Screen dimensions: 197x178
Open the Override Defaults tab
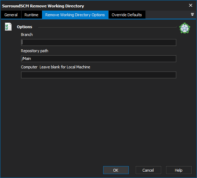pos(127,15)
